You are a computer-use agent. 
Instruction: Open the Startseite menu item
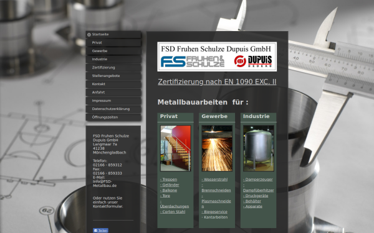click(x=113, y=34)
